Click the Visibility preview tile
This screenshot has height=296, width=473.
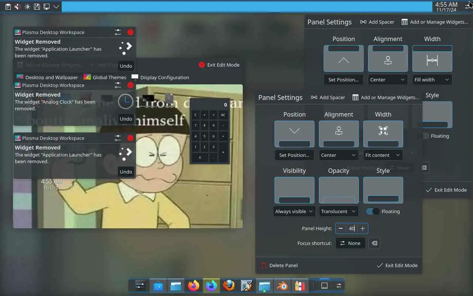[295, 190]
